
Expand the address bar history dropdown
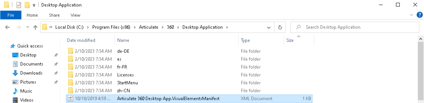269,27
